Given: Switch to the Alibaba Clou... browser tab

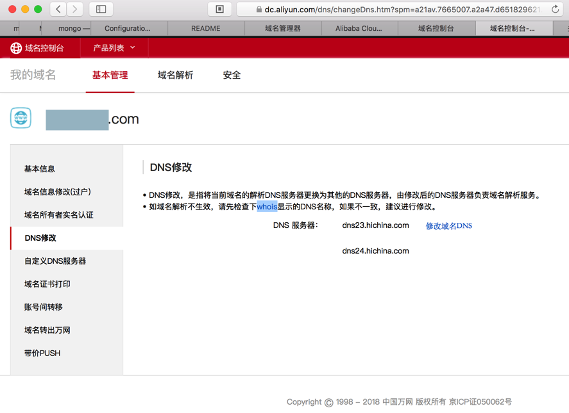Looking at the screenshot, I should click(x=360, y=28).
